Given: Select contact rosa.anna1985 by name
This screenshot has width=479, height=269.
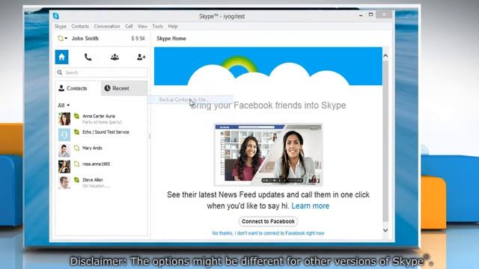Looking at the screenshot, I should point(97,164).
